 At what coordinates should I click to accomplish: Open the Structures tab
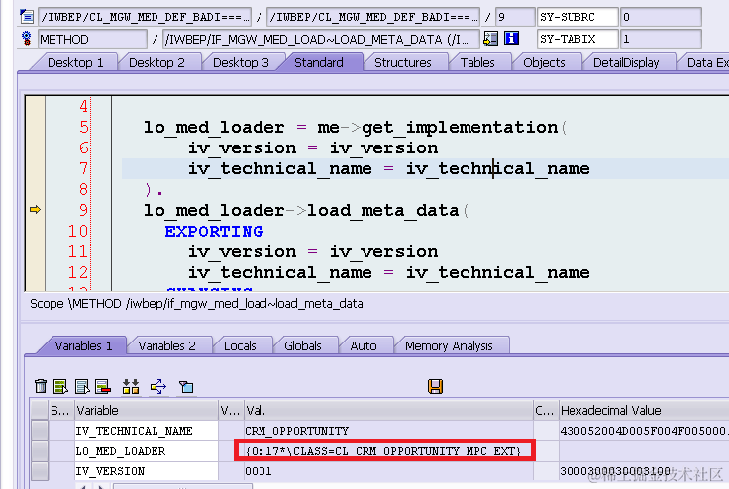tap(403, 62)
